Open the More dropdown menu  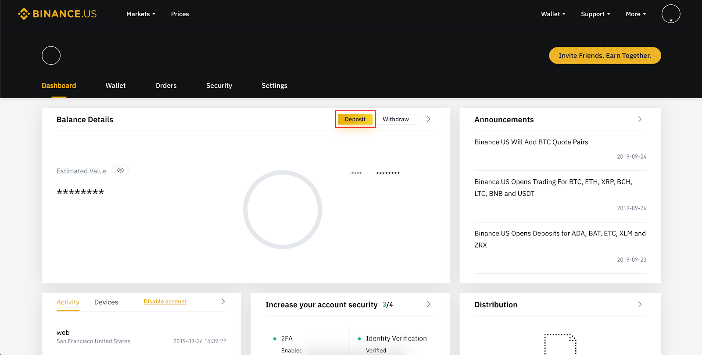pyautogui.click(x=636, y=14)
